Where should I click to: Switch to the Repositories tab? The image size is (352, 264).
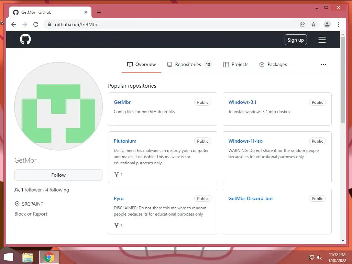coord(189,64)
